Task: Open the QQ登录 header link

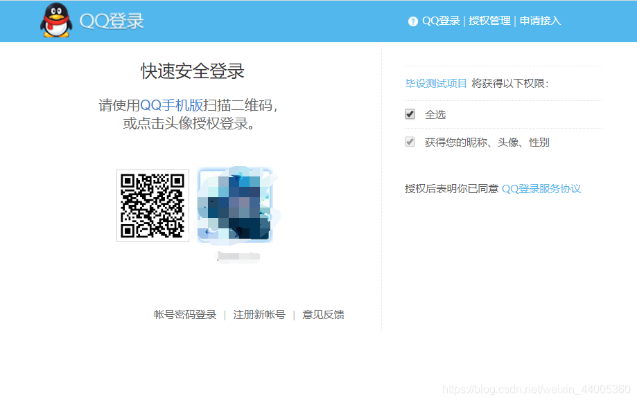Action: tap(441, 21)
